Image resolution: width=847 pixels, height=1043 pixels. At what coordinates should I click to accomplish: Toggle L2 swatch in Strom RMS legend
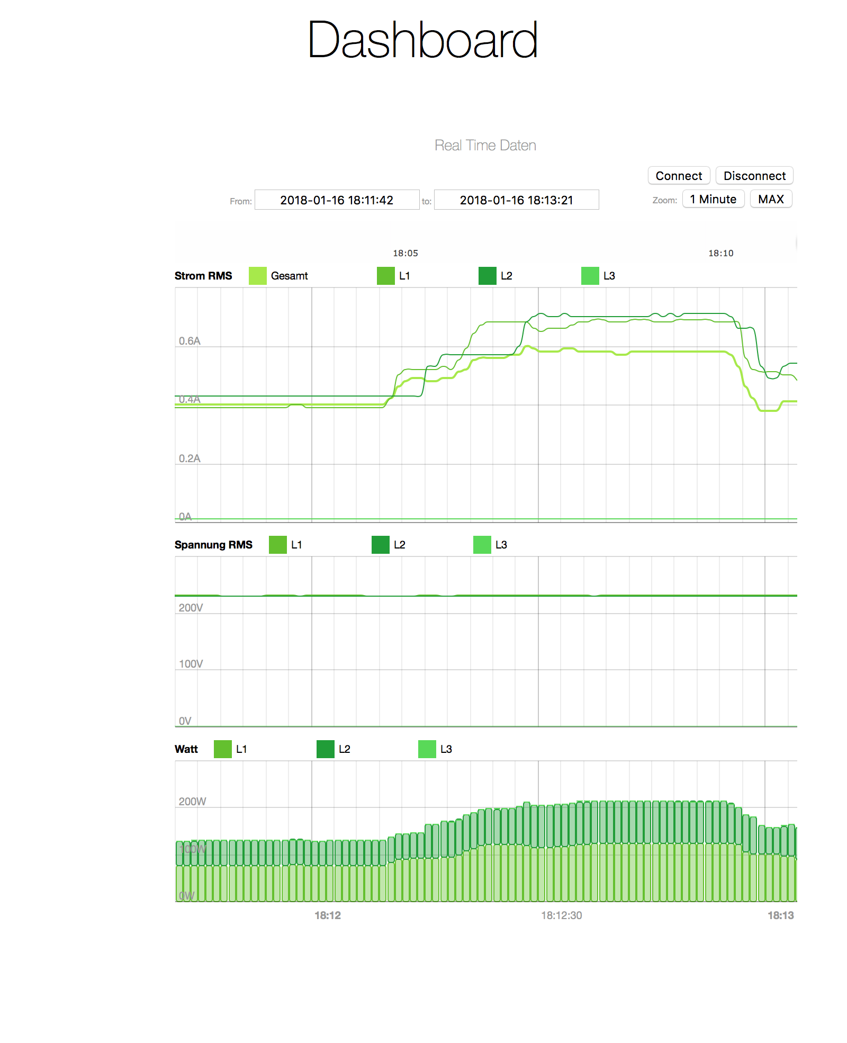point(488,276)
